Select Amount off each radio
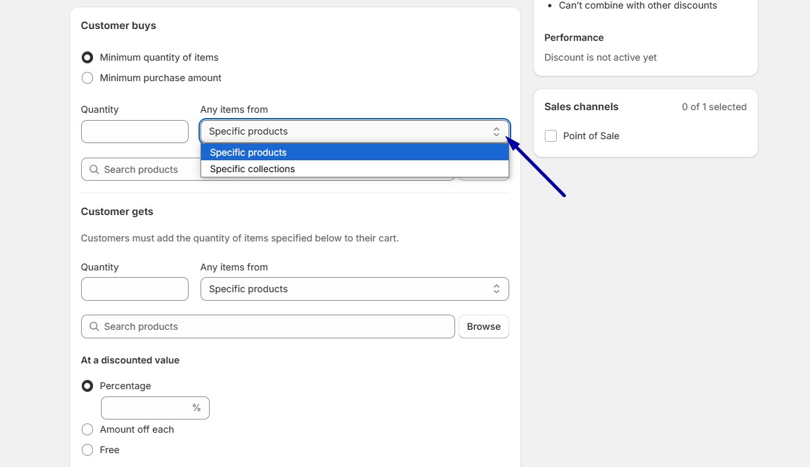The width and height of the screenshot is (810, 467). click(87, 429)
